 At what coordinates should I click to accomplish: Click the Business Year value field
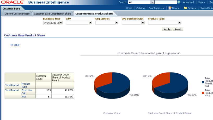(x=51, y=23)
